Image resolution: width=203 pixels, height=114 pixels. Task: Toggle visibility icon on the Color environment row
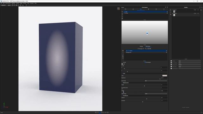pos(167,12)
